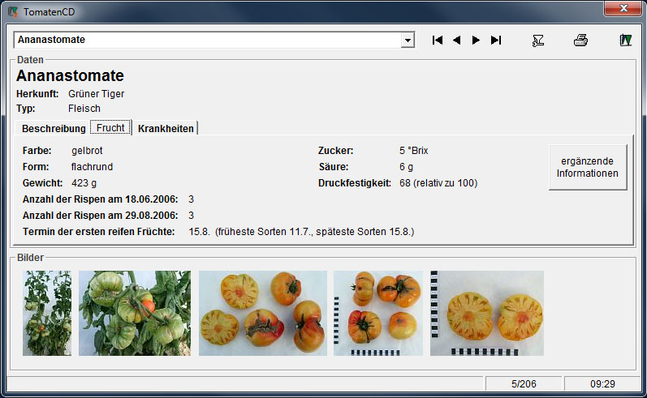Click the printer icon
647x398 pixels.
[581, 41]
